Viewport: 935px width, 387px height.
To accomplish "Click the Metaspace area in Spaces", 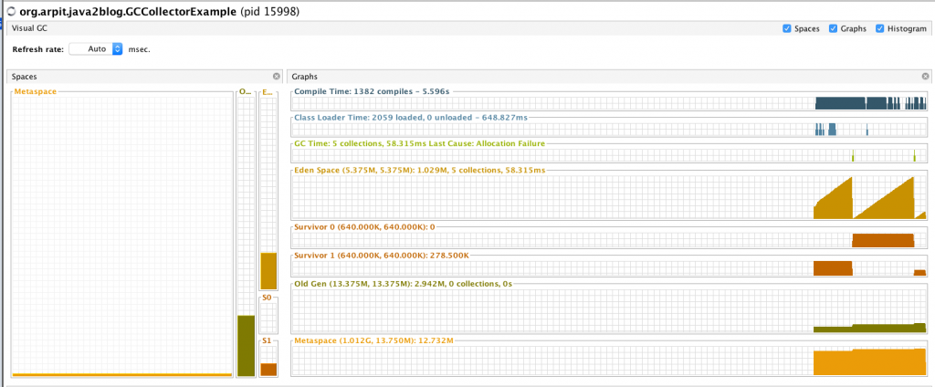I will click(122, 235).
